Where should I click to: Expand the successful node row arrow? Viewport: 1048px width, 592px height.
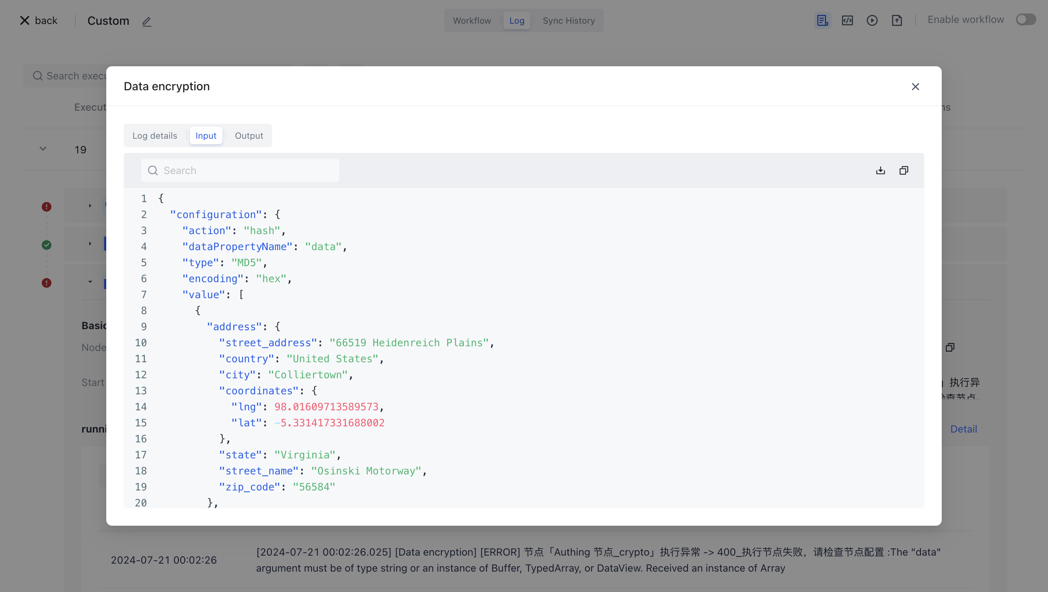point(90,244)
